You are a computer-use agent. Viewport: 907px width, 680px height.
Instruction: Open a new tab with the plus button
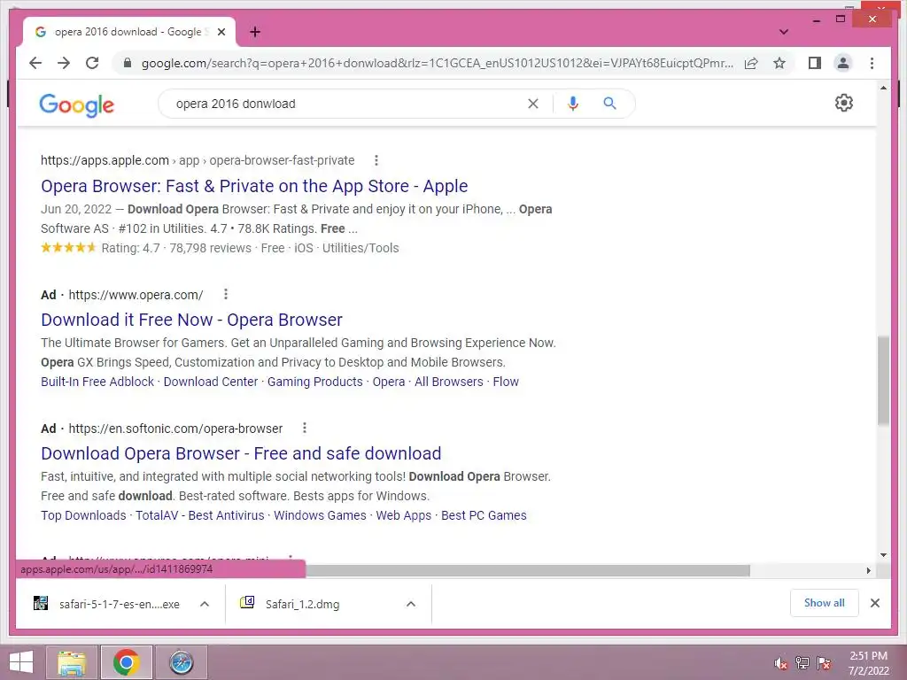tap(255, 32)
